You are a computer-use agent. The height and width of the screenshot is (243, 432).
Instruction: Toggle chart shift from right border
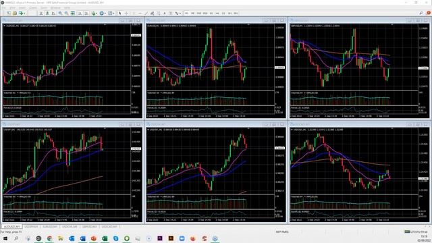(86, 13)
